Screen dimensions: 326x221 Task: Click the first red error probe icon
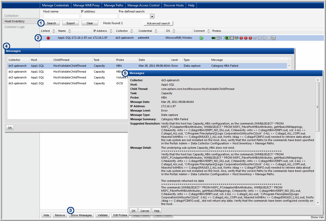click(x=241, y=38)
